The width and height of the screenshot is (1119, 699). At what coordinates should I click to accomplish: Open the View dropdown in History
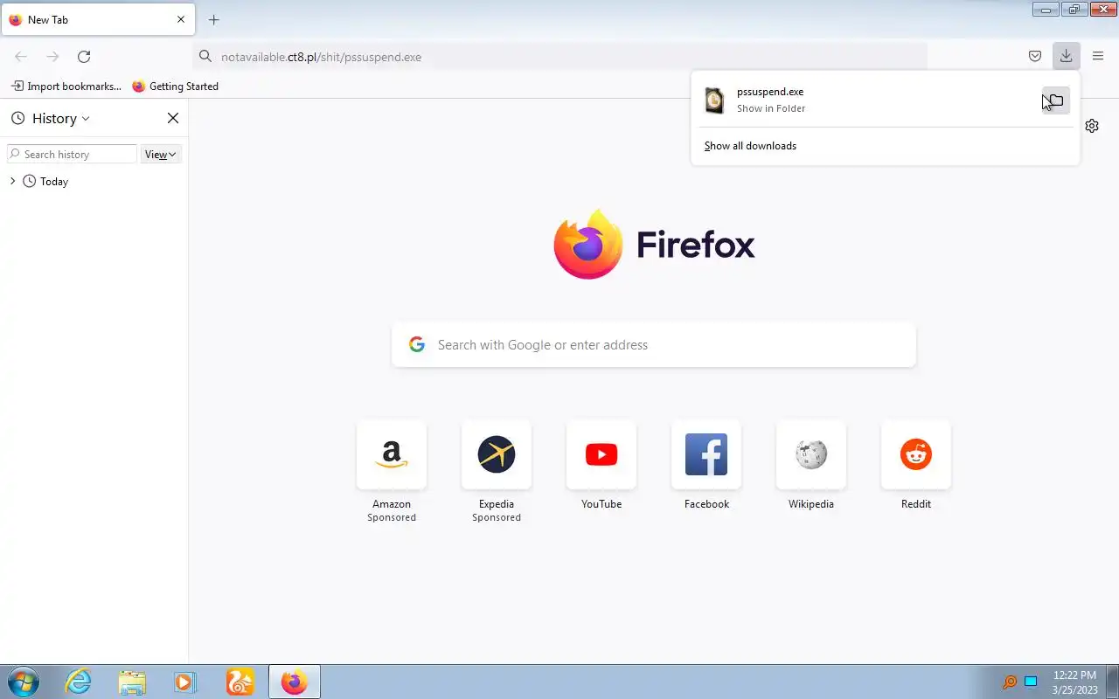tap(161, 155)
